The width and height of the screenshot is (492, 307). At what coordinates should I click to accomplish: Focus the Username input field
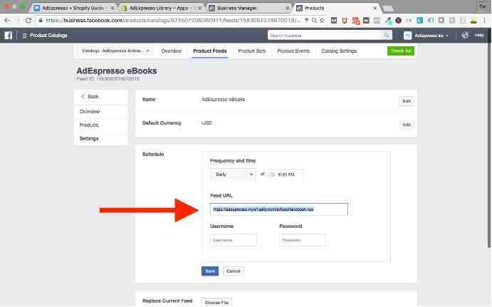click(234, 240)
